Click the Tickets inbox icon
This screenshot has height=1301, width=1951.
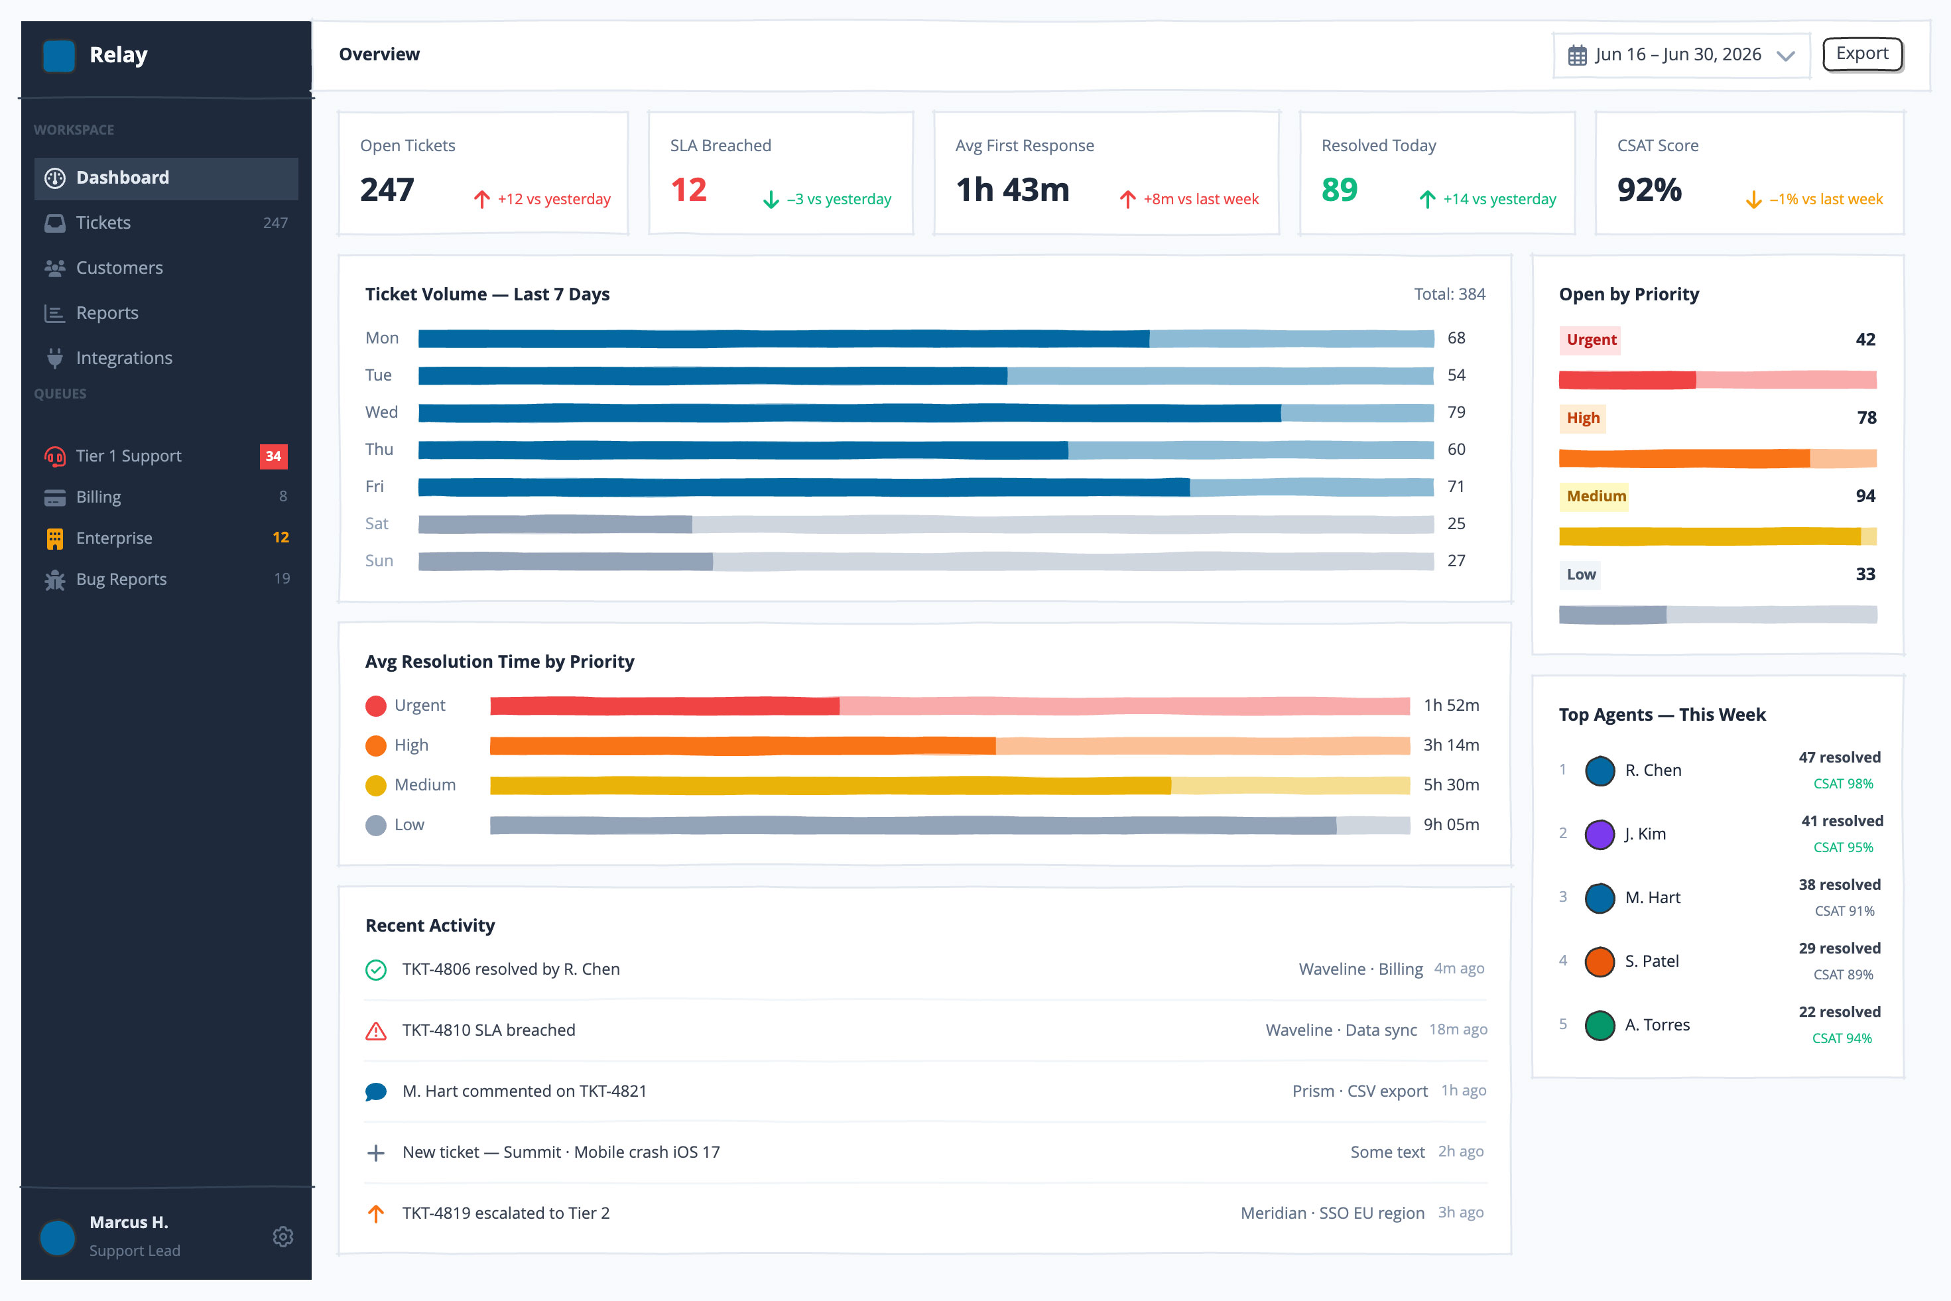point(55,222)
